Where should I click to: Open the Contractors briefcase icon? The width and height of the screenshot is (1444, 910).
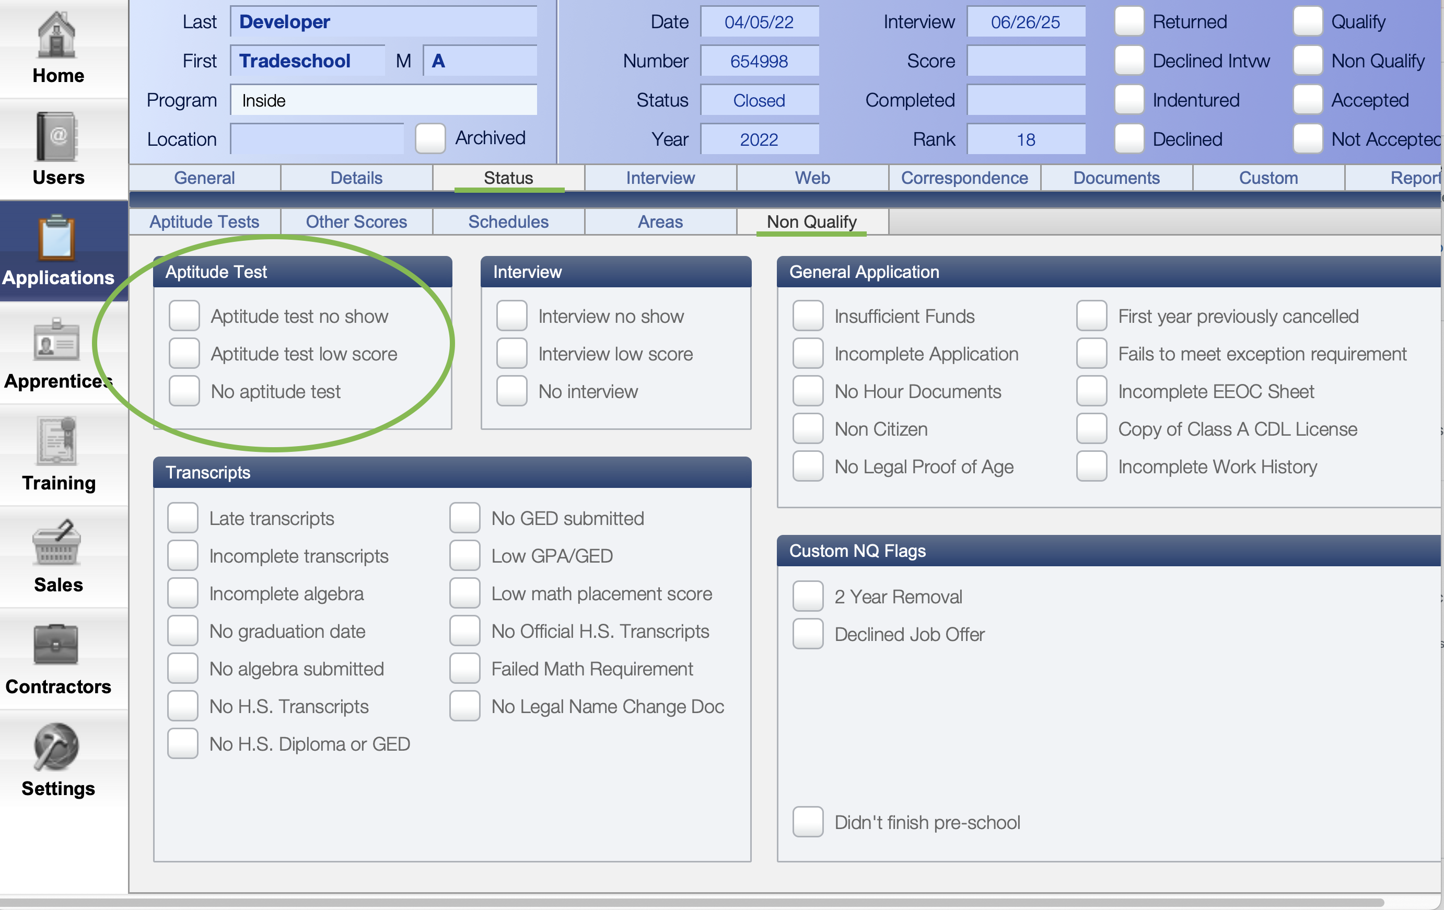pos(57,645)
